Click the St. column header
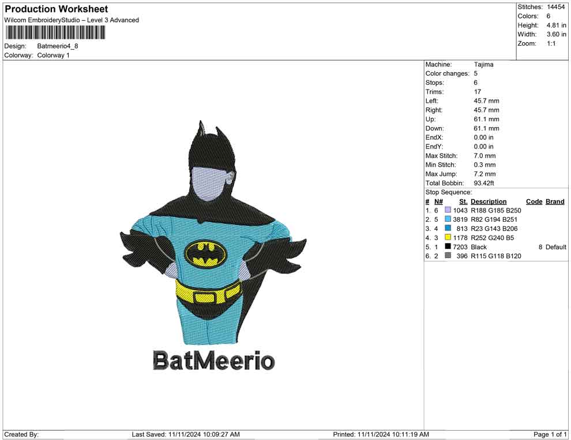The image size is (571, 440). pos(463,202)
